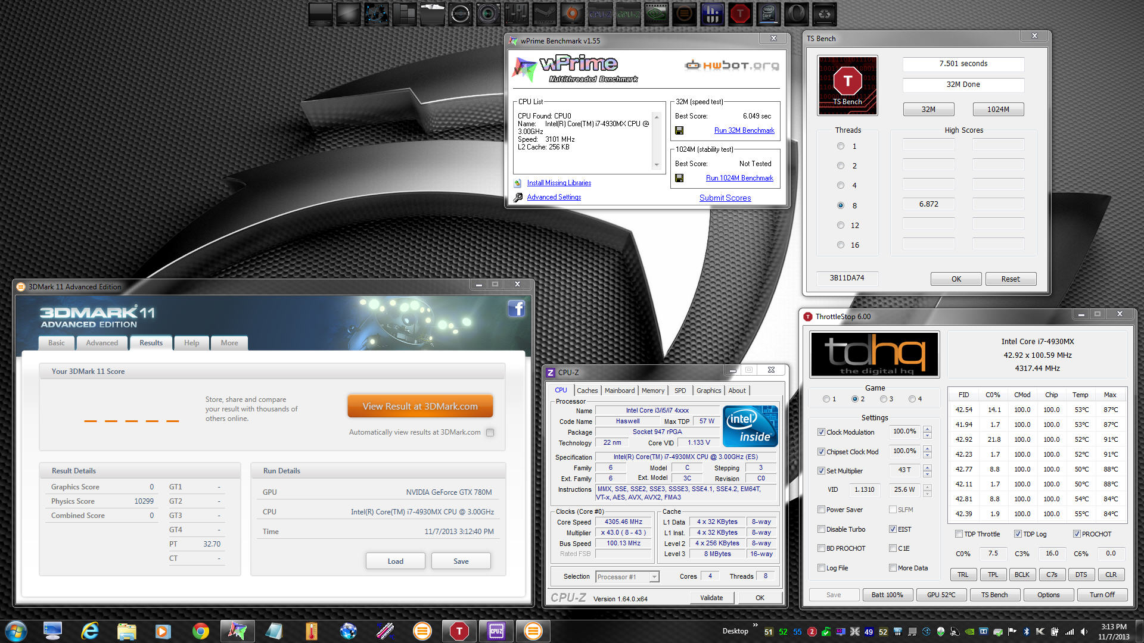Launch ThrottleStop red T dock icon
This screenshot has height=643, width=1144.
(x=740, y=14)
